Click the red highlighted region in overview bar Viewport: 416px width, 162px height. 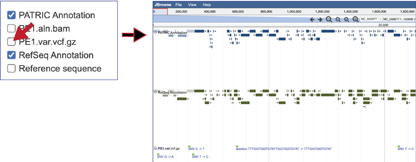coord(160,11)
